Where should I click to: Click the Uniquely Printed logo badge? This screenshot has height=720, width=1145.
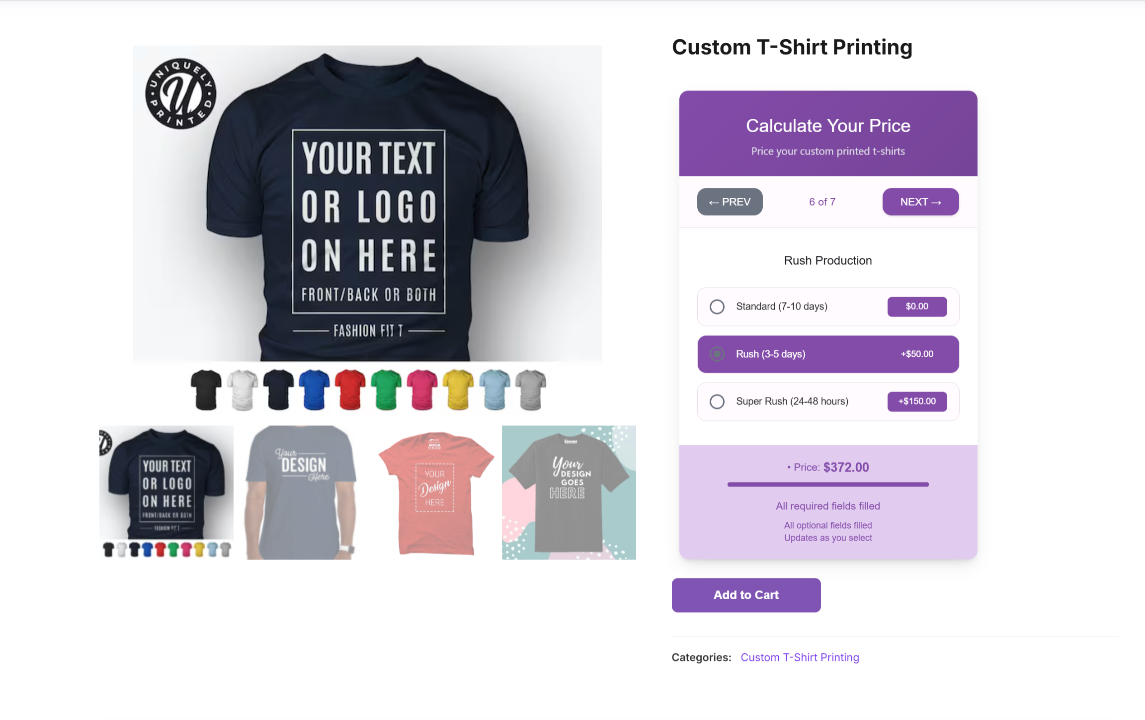tap(181, 93)
